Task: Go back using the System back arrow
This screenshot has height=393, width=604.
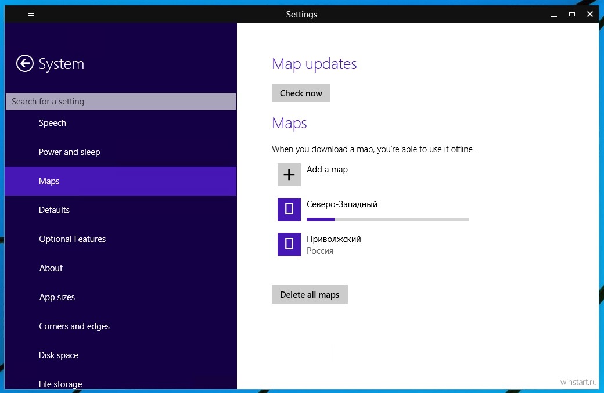Action: point(24,63)
